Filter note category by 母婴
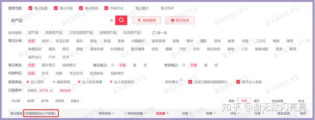 coord(245,41)
